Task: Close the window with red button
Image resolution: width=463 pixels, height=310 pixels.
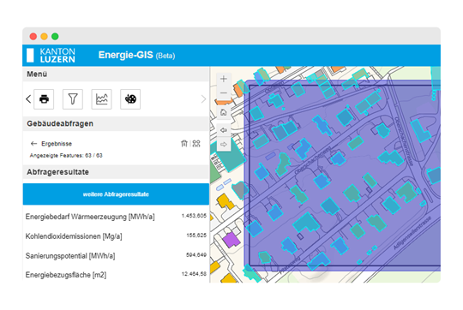Action: pyautogui.click(x=33, y=36)
